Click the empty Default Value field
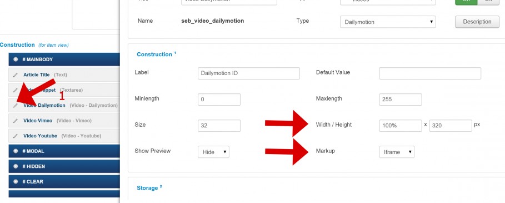The image size is (505, 203). (x=430, y=73)
